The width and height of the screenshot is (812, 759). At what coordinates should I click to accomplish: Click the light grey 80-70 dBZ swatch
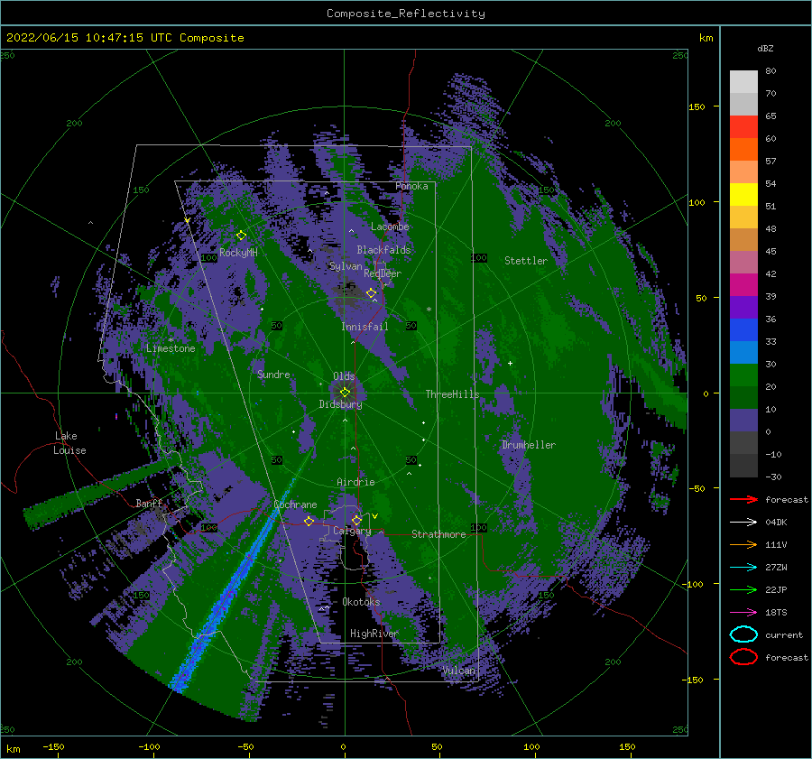[x=743, y=82]
